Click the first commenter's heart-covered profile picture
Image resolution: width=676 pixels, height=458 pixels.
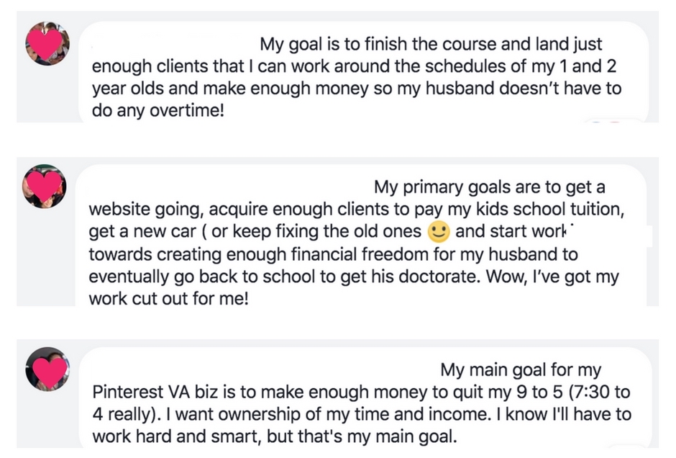47,44
